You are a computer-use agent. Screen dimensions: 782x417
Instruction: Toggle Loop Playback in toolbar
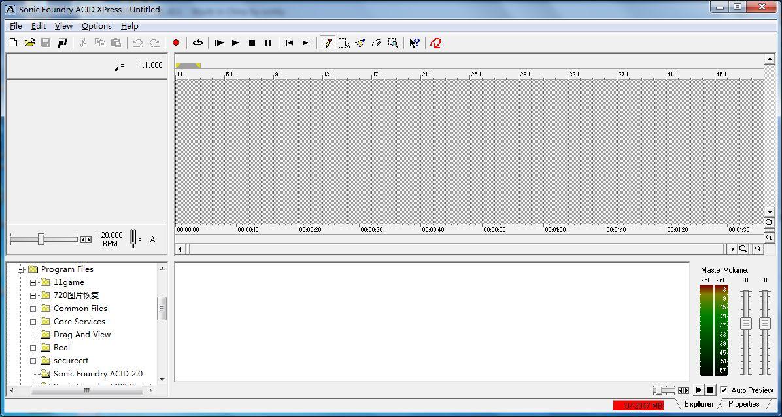[x=197, y=43]
